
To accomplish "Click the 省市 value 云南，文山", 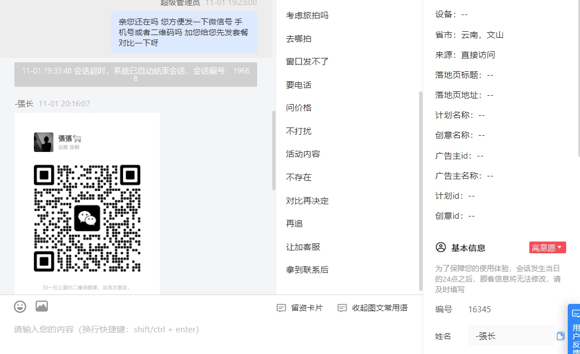I will click(x=482, y=35).
